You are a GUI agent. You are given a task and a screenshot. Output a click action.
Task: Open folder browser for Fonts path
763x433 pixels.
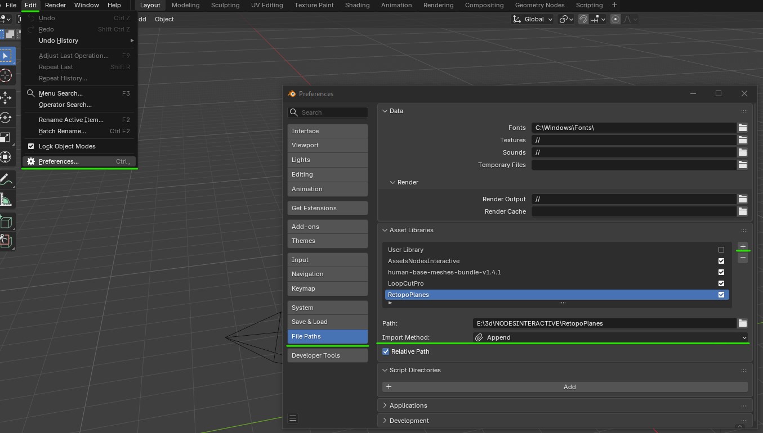[743, 128]
